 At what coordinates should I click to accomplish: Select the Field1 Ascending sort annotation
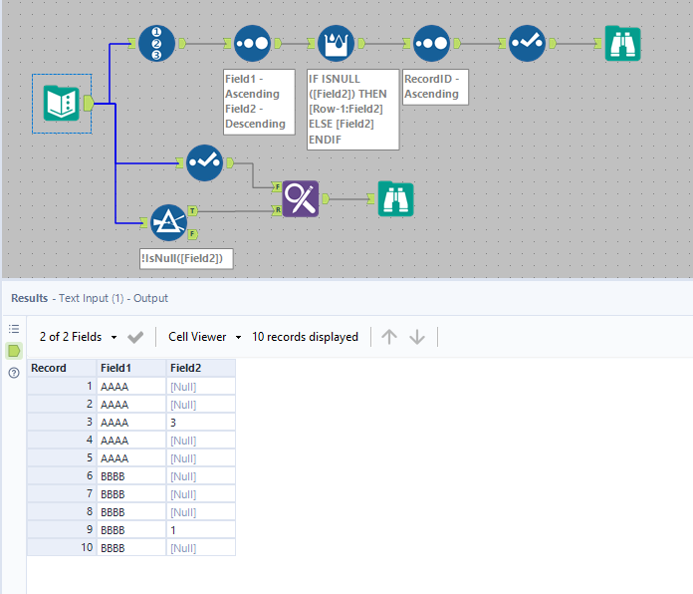tap(259, 102)
